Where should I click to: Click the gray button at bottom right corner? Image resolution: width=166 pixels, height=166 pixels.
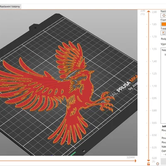pos(164,162)
